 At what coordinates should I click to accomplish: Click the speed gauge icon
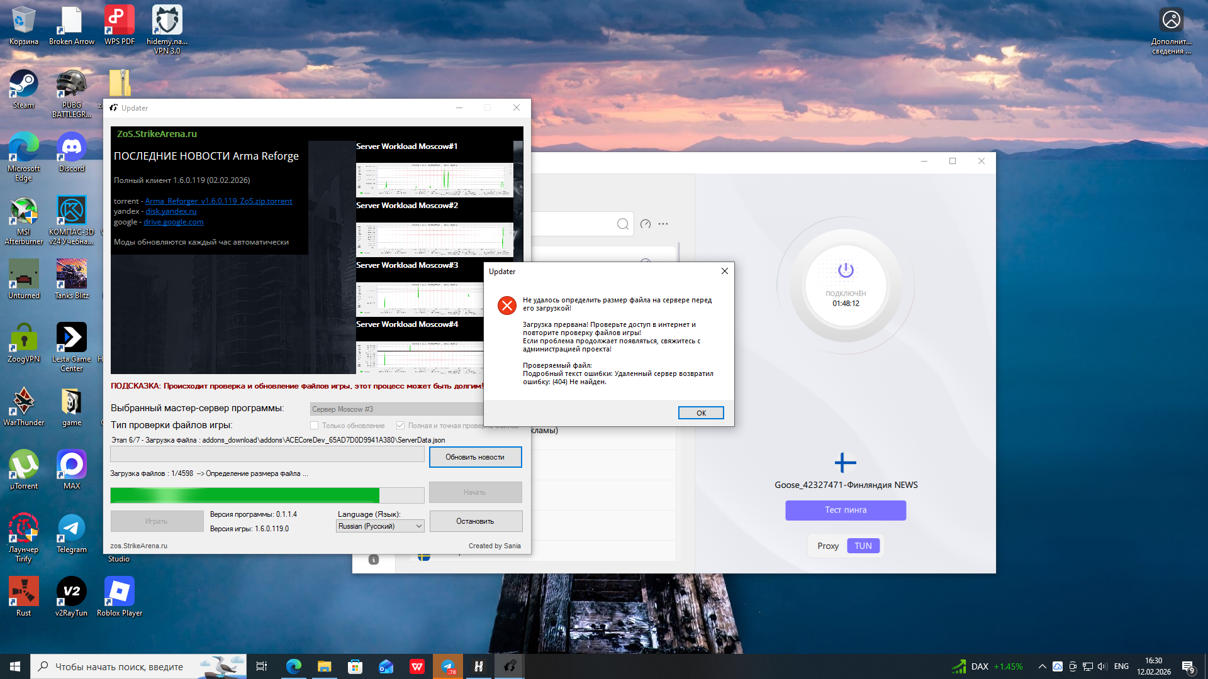point(646,224)
